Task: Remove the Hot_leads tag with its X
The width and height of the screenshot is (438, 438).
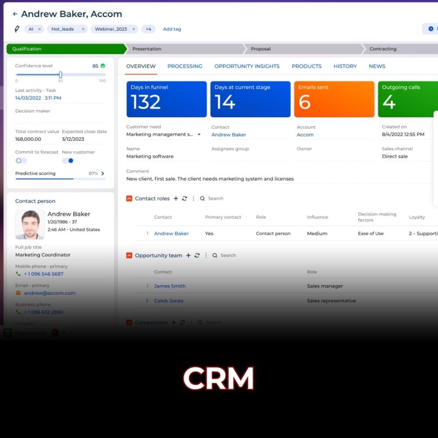Action: point(83,29)
